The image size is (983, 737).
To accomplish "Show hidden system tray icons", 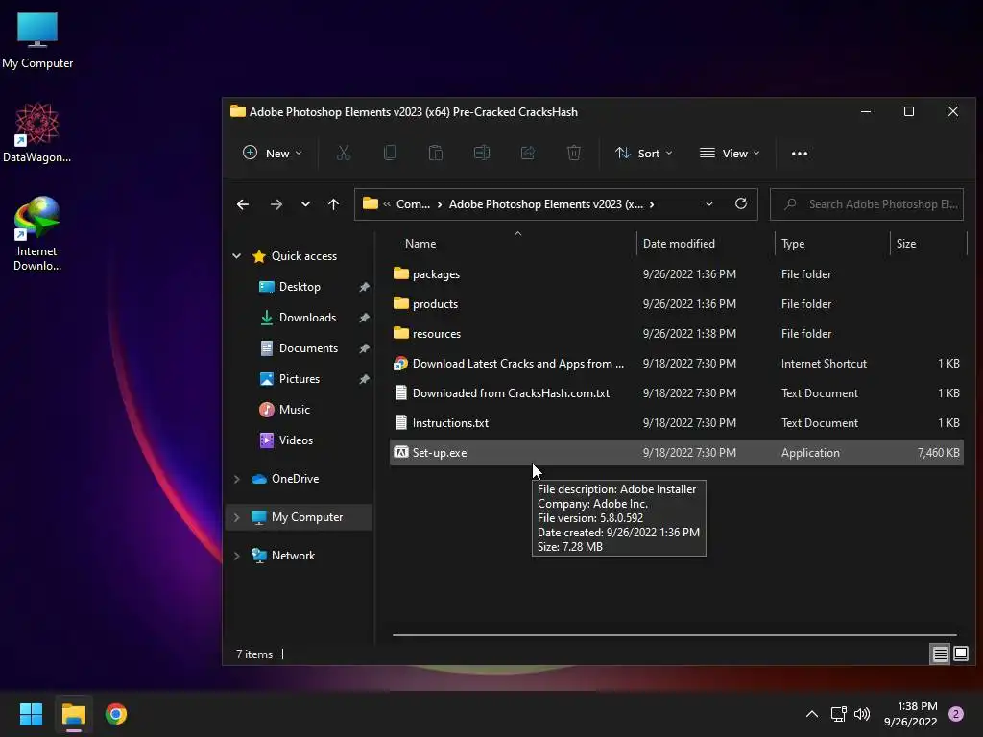I will pyautogui.click(x=812, y=714).
